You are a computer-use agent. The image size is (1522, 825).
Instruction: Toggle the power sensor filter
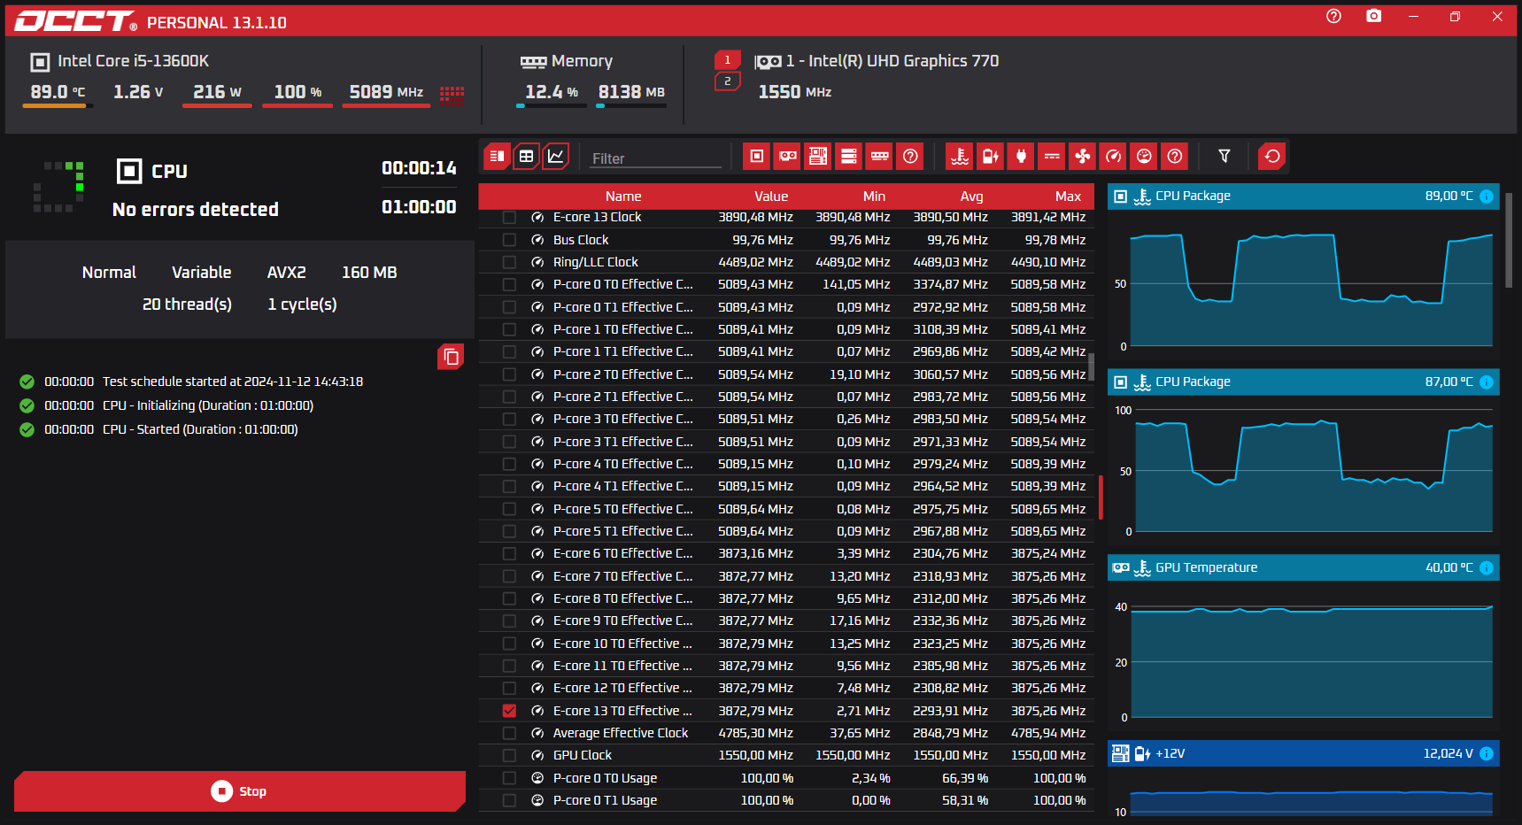pyautogui.click(x=1021, y=157)
